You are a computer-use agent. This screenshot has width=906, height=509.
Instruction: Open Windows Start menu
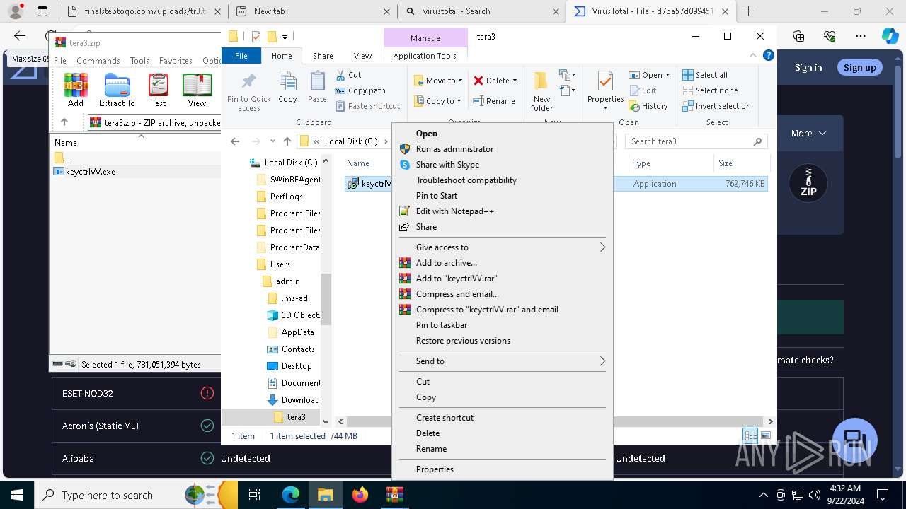[17, 495]
